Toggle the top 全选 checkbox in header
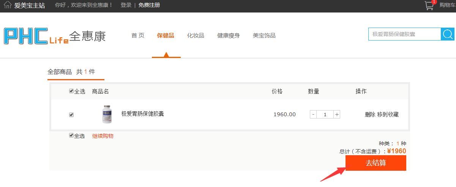This screenshot has height=187, width=456. [x=71, y=91]
